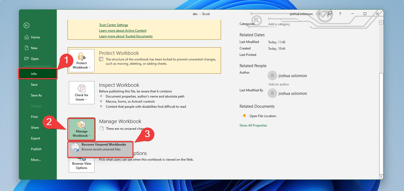Click Learn more about Trusted Documents
This screenshot has height=191, width=404.
coord(126,36)
